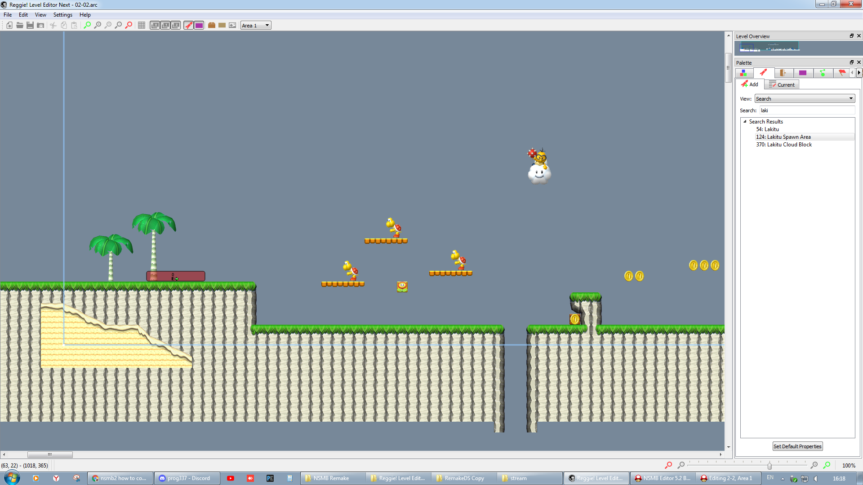The height and width of the screenshot is (485, 863).
Task: Open the Entrances palette tab with door icon
Action: [x=783, y=73]
